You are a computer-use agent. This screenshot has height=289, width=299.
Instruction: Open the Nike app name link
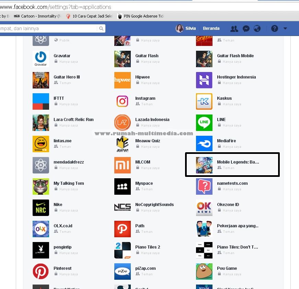(x=58, y=204)
